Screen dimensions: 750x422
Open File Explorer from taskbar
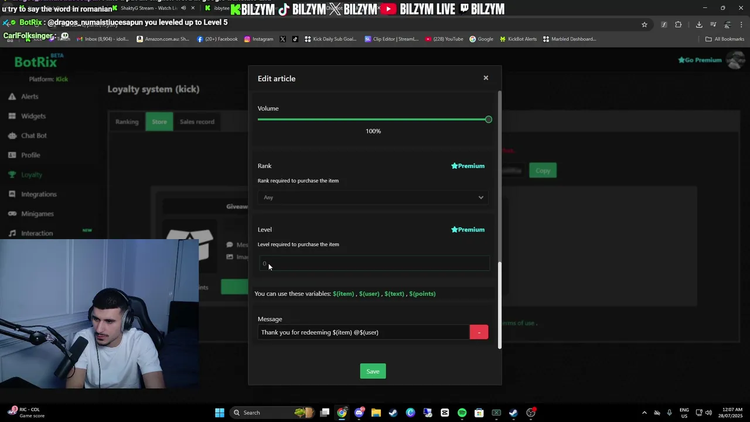click(376, 413)
